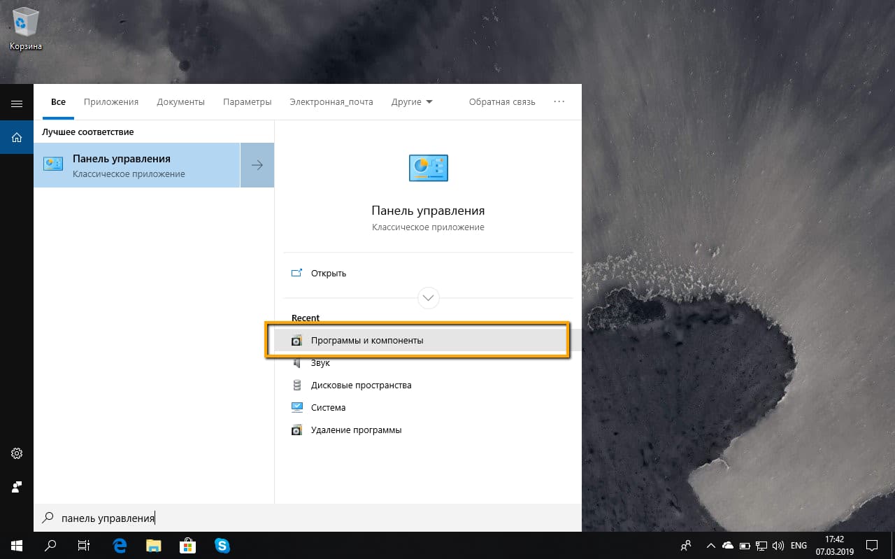This screenshot has height=559, width=895.
Task: Open recent item Удаление программы
Action: tap(428, 430)
